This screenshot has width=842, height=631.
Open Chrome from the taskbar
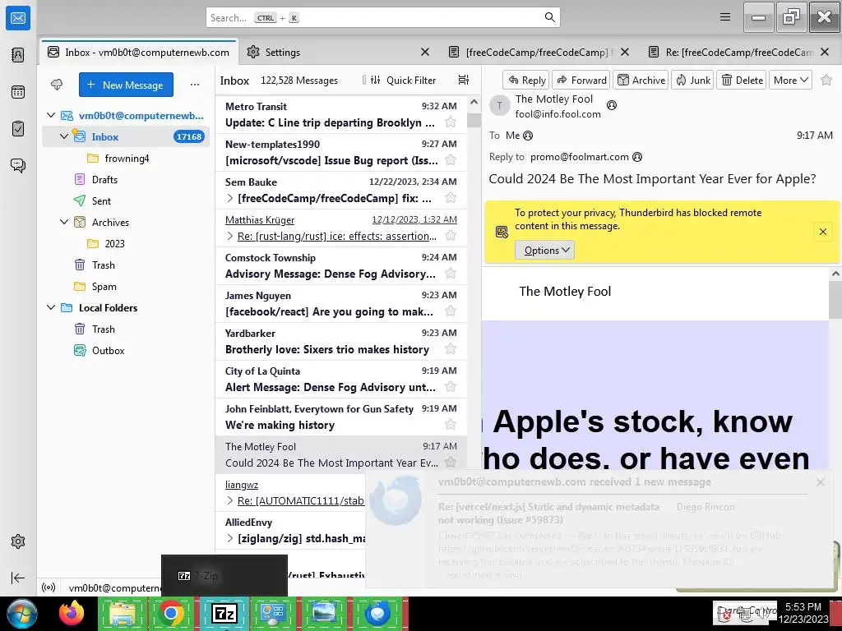tap(171, 613)
